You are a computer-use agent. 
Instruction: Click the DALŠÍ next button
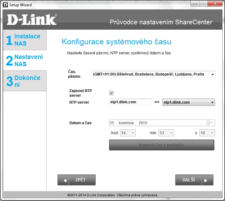(194, 180)
